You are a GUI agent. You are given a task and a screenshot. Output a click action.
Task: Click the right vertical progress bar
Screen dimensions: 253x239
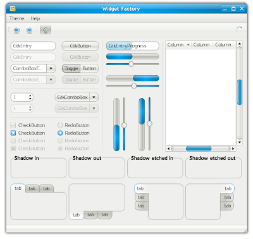point(142,125)
